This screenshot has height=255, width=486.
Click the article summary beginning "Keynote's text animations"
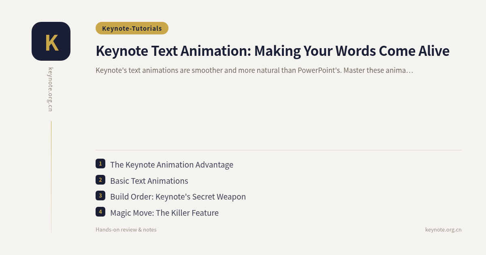[254, 70]
